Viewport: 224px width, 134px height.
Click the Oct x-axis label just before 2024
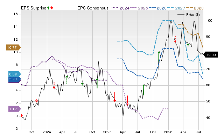point(31,132)
